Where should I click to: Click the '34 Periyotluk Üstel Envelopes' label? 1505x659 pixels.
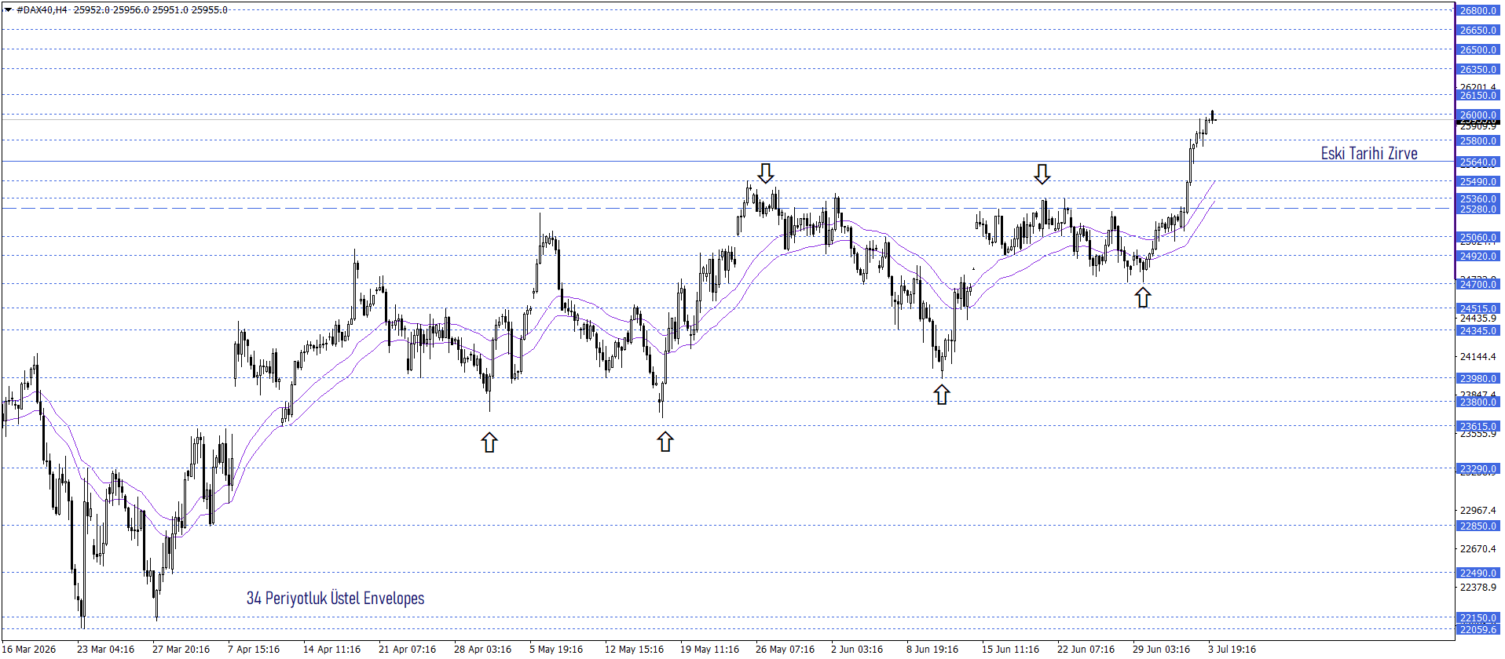335,598
